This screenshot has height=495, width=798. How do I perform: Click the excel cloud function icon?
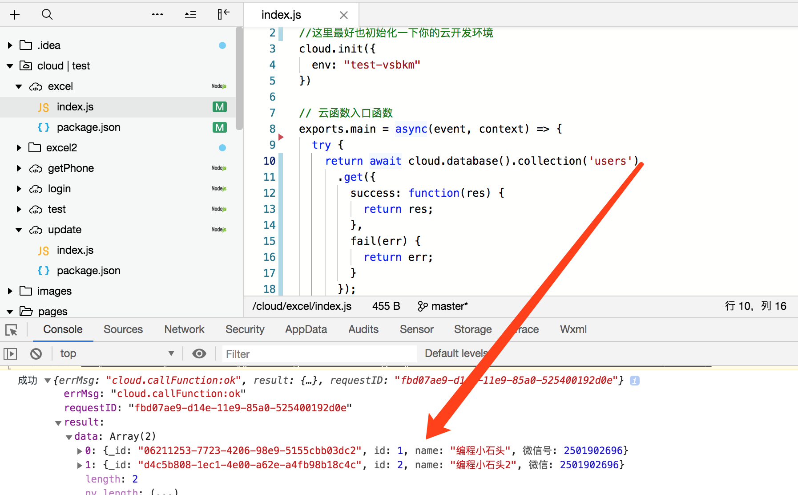click(x=36, y=87)
